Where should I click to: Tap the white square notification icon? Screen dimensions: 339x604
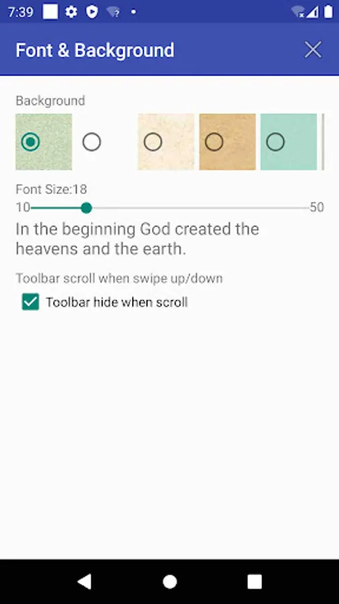tap(50, 12)
